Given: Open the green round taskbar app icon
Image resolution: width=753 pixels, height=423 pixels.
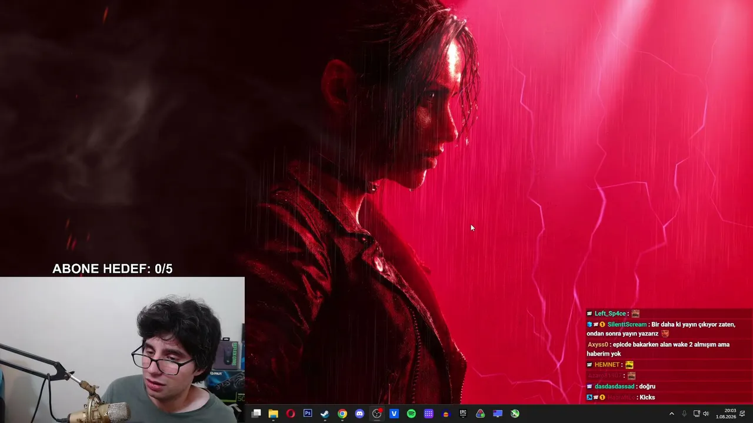Looking at the screenshot, I should pos(515,414).
